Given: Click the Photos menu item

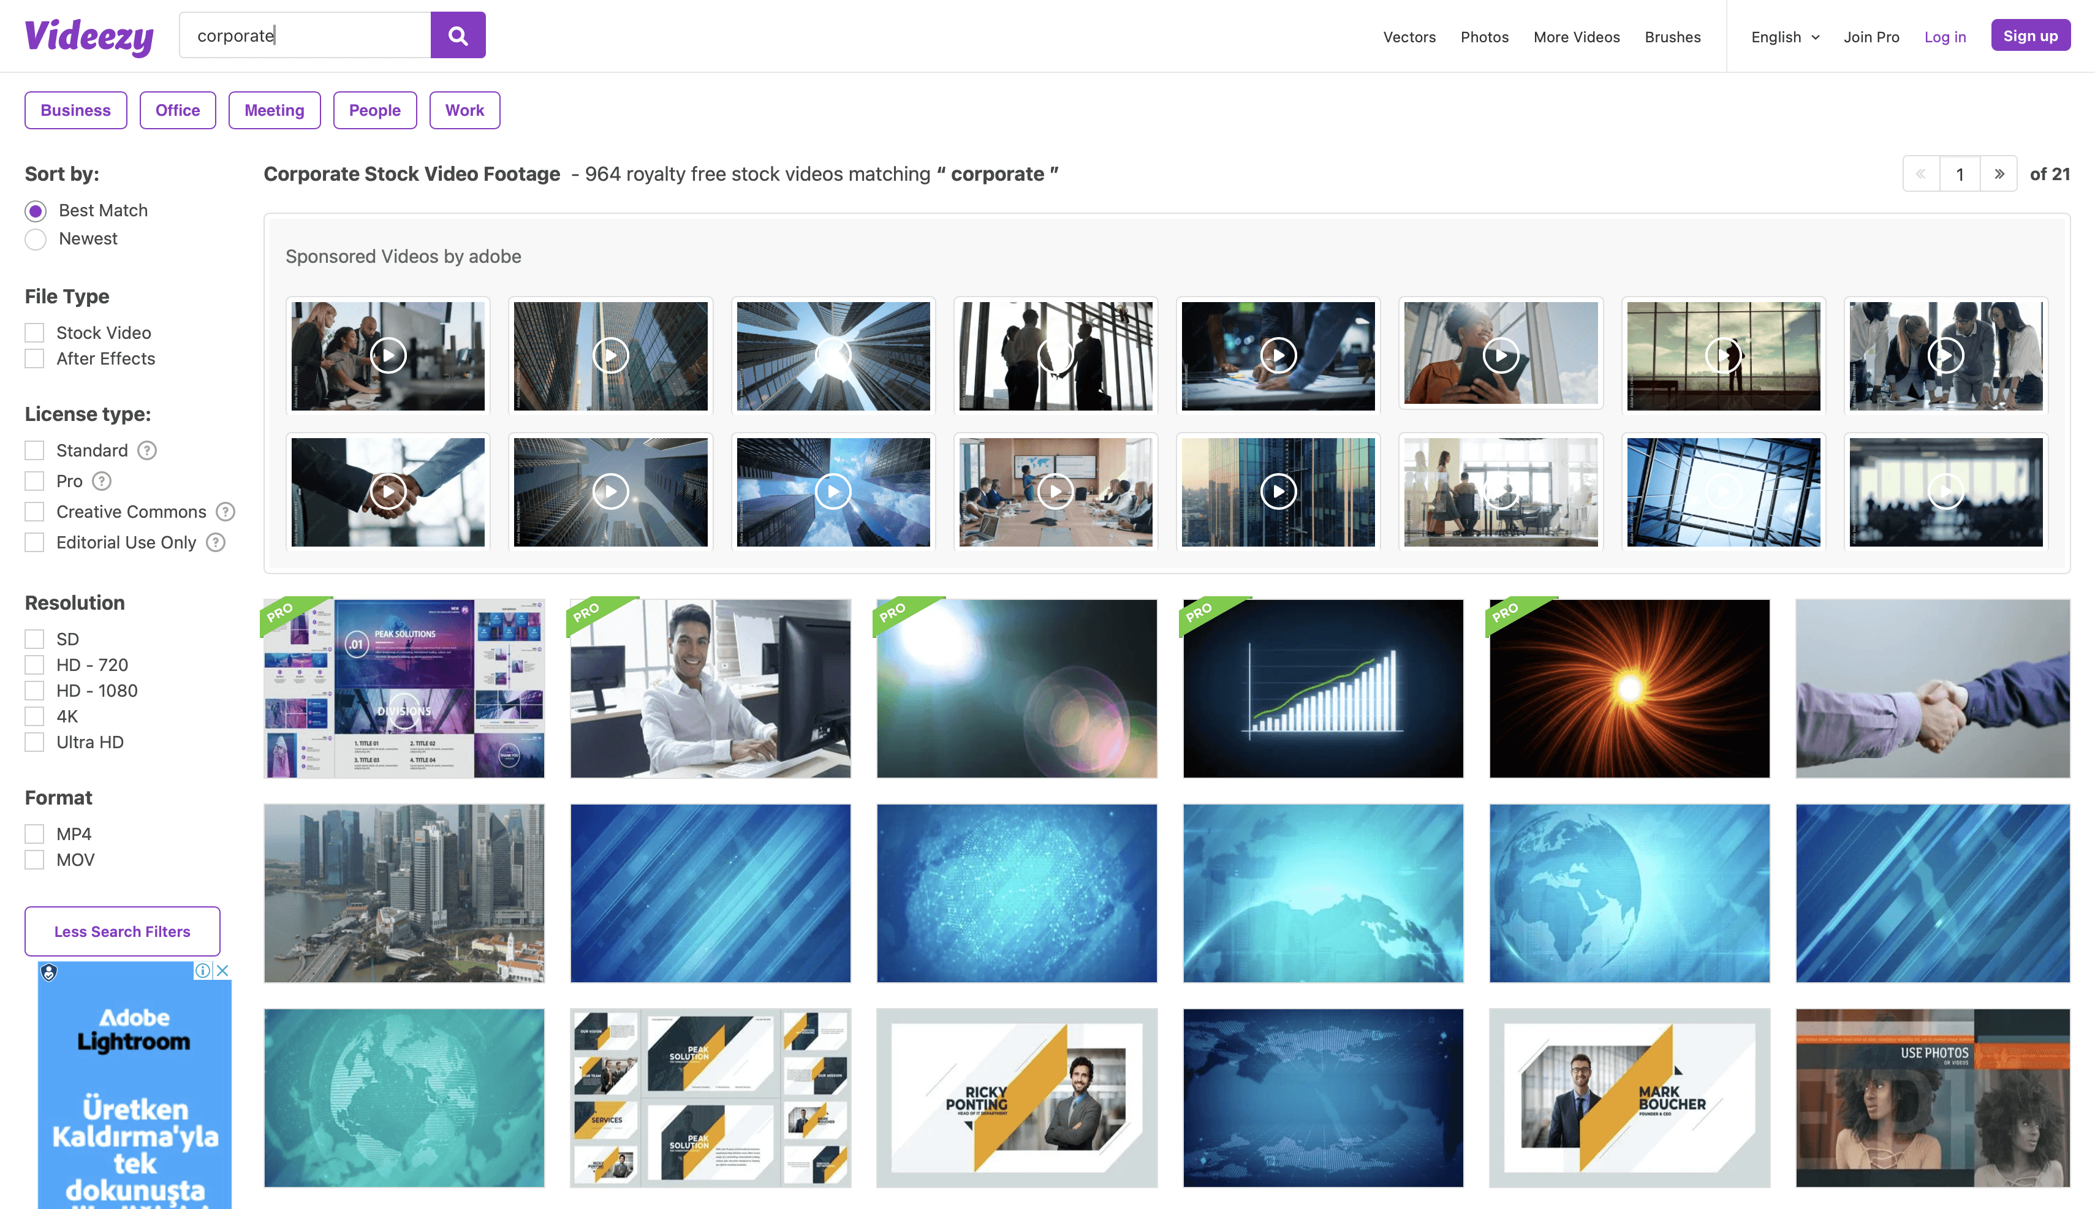Looking at the screenshot, I should point(1483,36).
